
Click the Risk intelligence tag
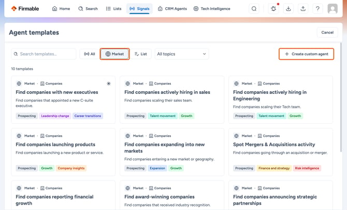click(307, 168)
